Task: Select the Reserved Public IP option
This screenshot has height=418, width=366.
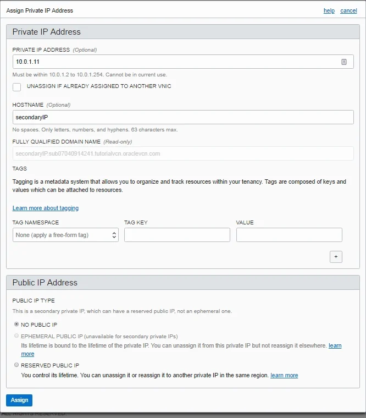Action: pos(16,365)
